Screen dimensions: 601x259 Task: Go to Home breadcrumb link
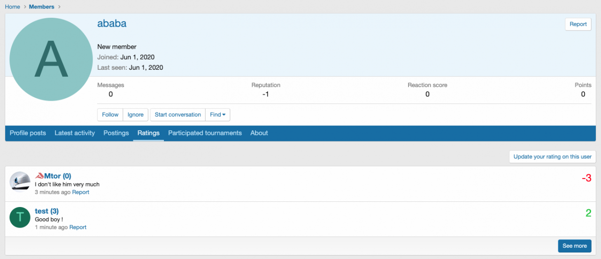point(13,7)
